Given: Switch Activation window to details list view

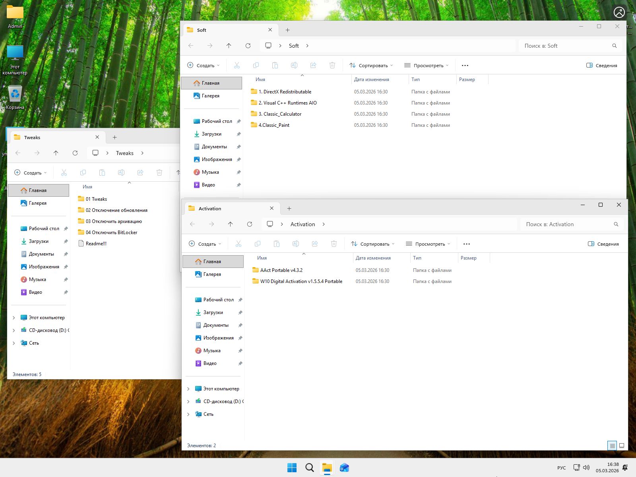Looking at the screenshot, I should click(612, 446).
